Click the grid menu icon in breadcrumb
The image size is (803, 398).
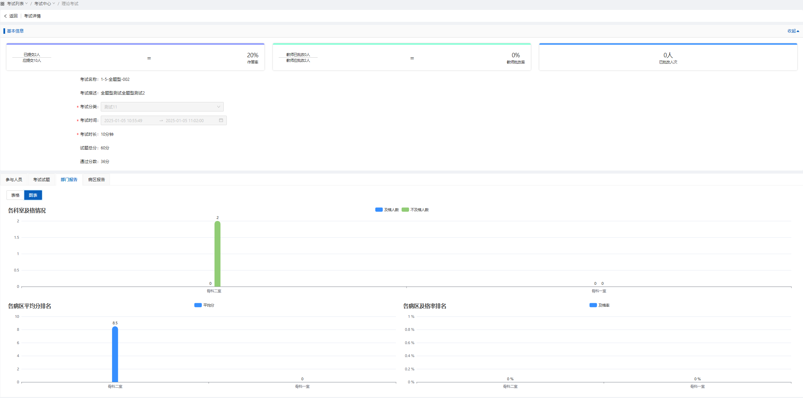coord(2,4)
